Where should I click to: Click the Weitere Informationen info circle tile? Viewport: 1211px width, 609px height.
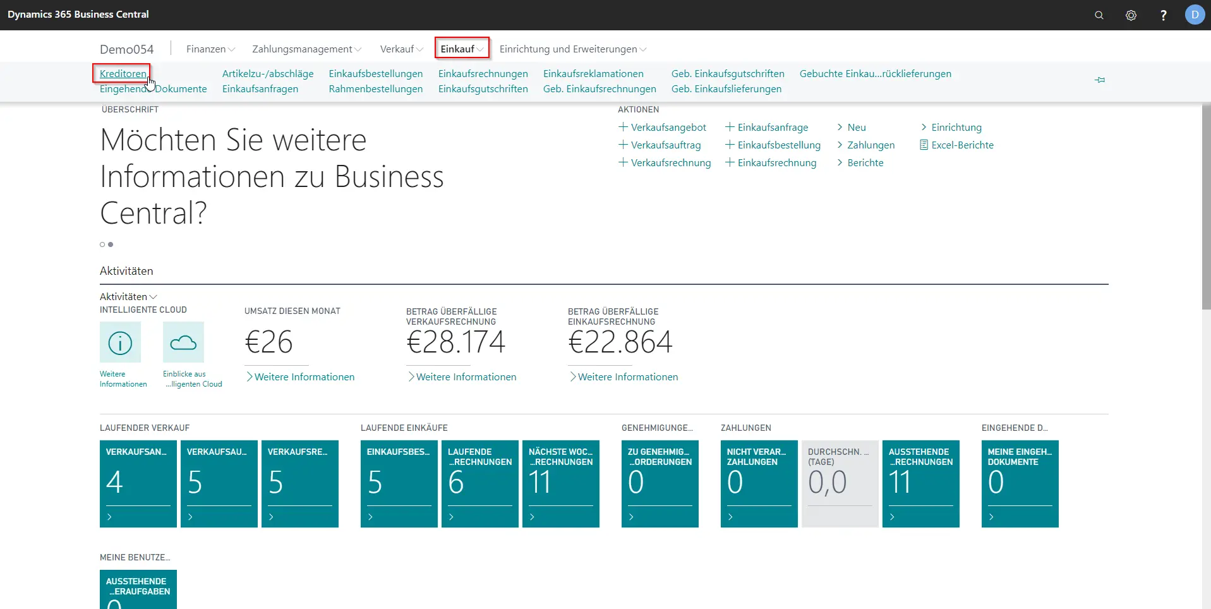point(120,342)
